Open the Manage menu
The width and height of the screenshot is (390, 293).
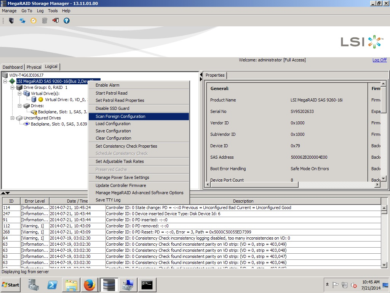[x=9, y=11]
